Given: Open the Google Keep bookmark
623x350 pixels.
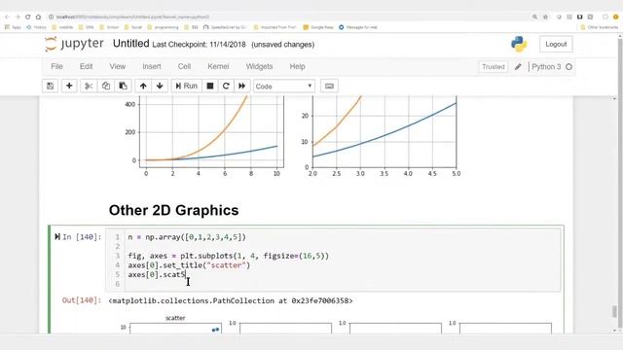Looking at the screenshot, I should point(318,27).
